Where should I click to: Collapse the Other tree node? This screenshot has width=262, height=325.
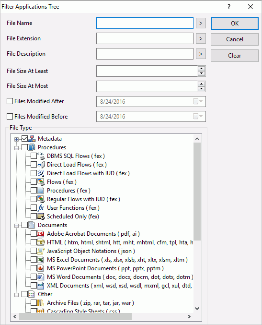(16, 295)
